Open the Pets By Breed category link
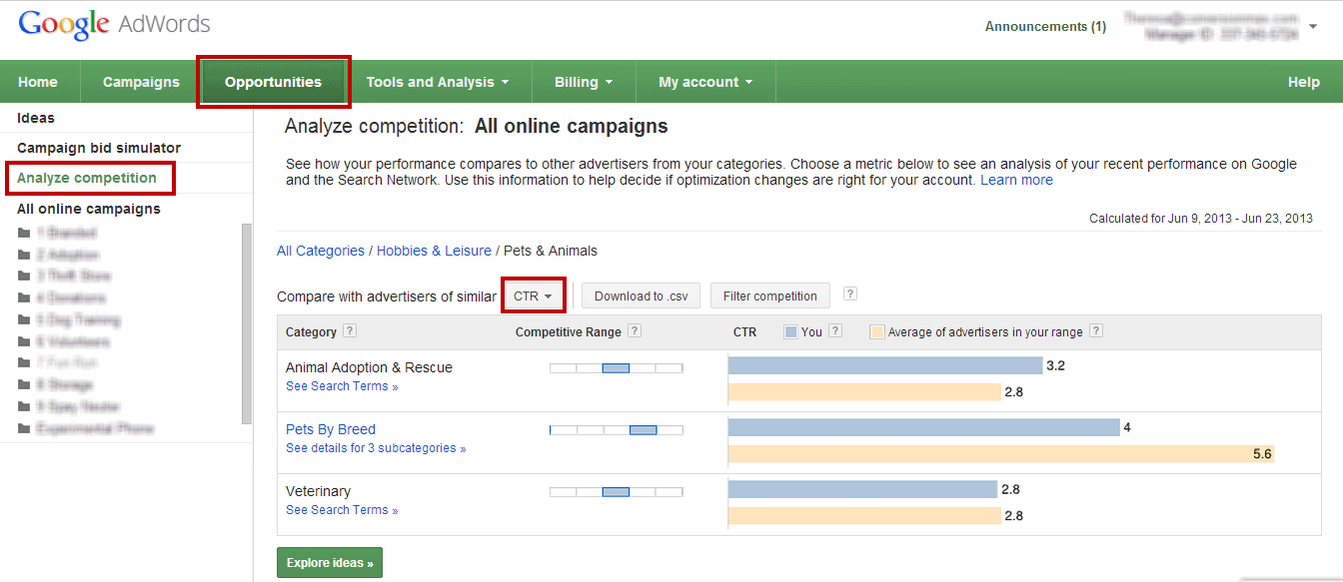Viewport: 1343px width, 582px height. 331,429
